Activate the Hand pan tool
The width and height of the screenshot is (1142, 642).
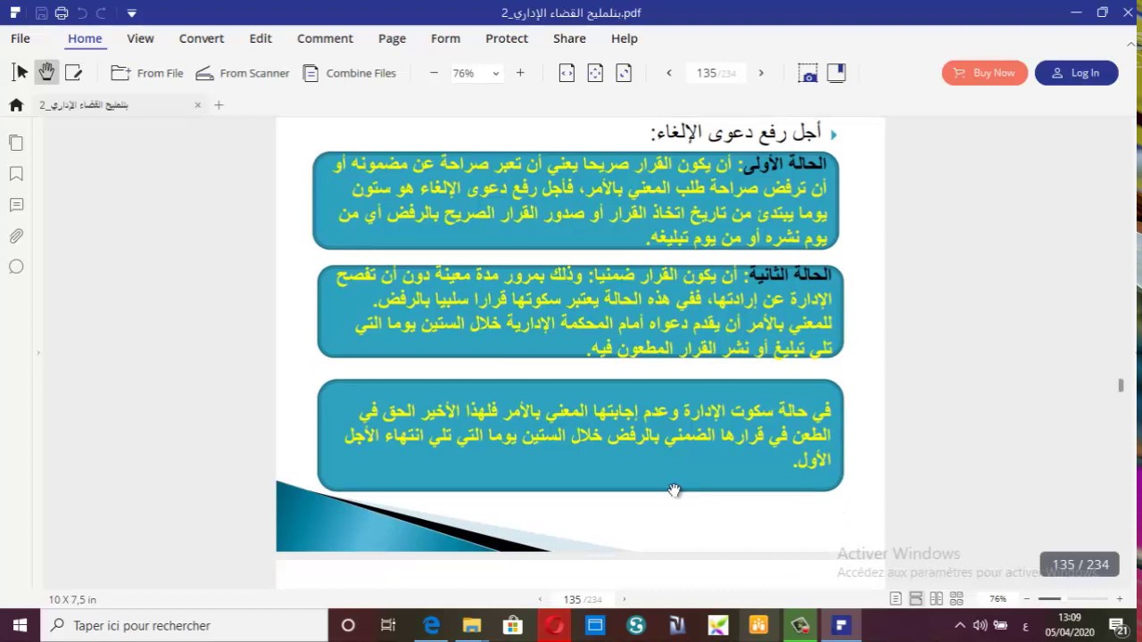pos(46,73)
